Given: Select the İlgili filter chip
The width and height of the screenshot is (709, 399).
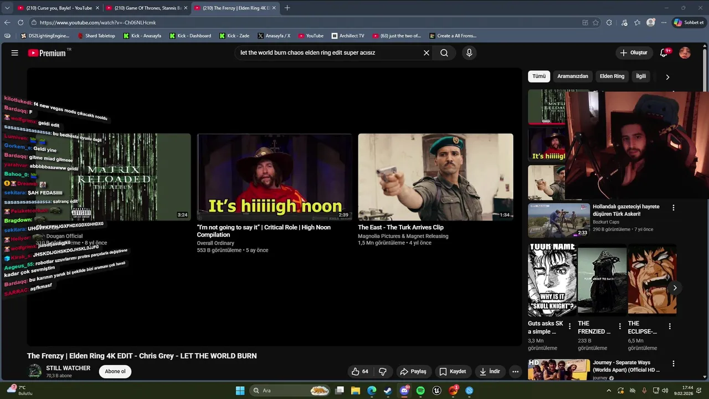Looking at the screenshot, I should coord(641,76).
